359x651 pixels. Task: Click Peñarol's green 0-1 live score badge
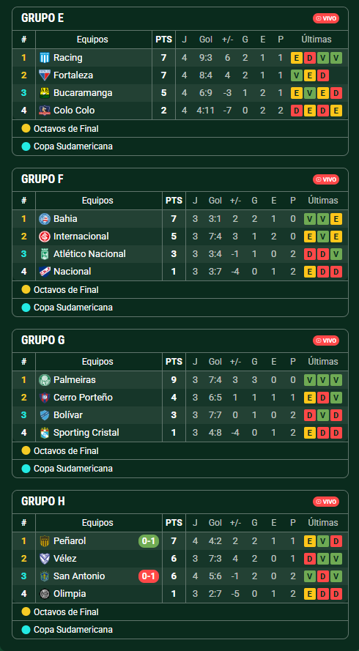[148, 541]
